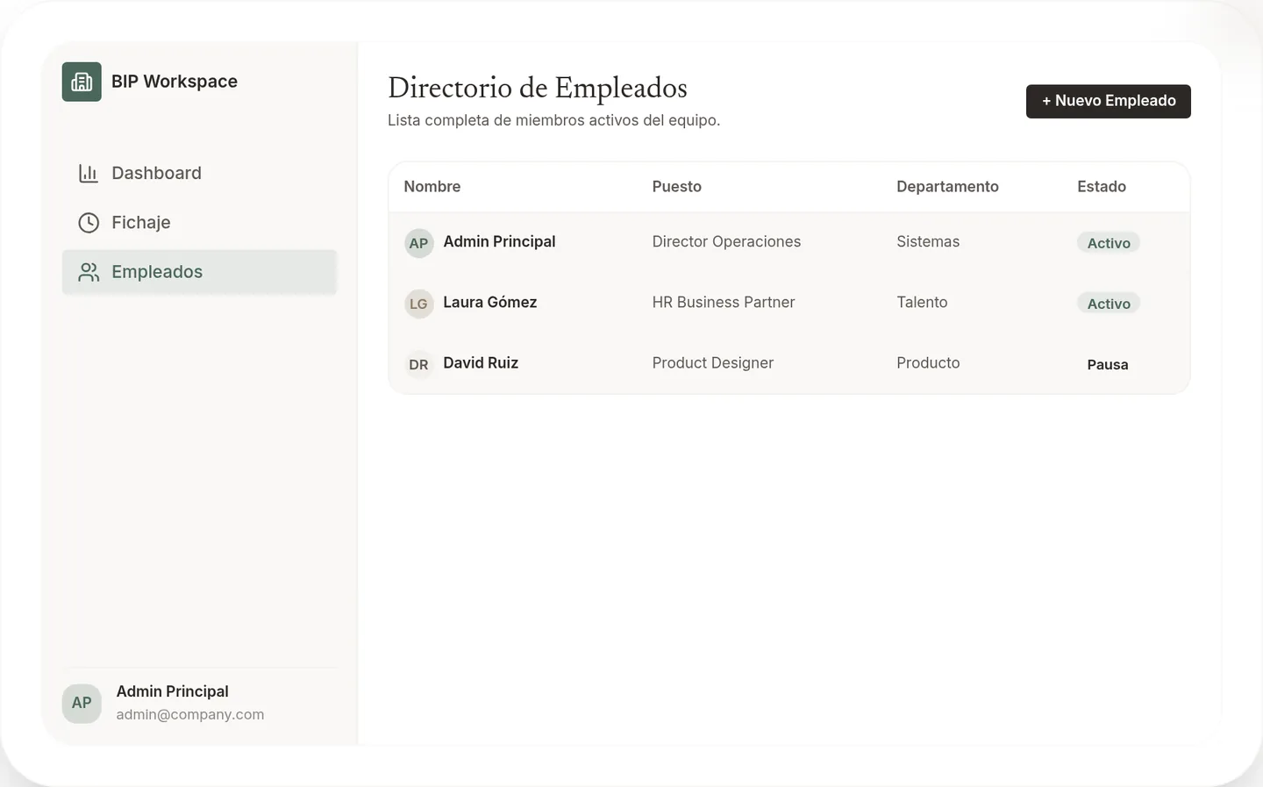Click the AP avatar in the Admin Principal row
The height and width of the screenshot is (787, 1263).
pos(419,243)
